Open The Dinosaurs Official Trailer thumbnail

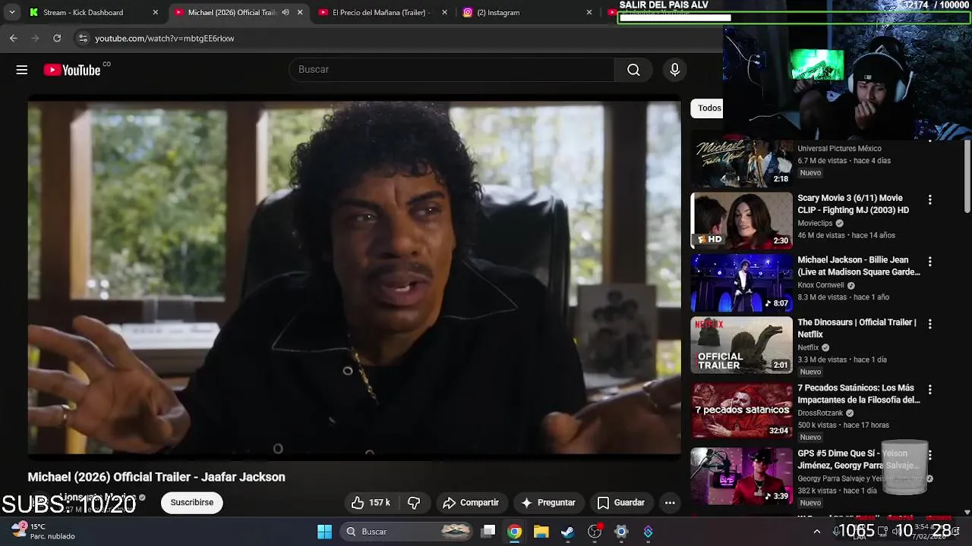point(741,345)
